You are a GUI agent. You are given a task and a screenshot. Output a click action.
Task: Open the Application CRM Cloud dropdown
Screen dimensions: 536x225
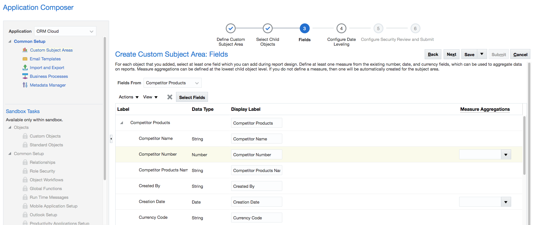[91, 31]
